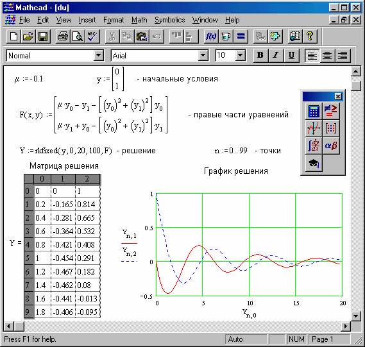Open the Resource Center icon
Viewport: 365px width, 347px height.
[x=295, y=37]
